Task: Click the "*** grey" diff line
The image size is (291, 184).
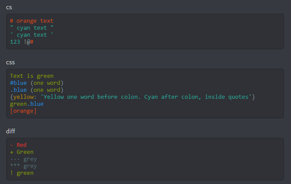Action: click(x=23, y=166)
